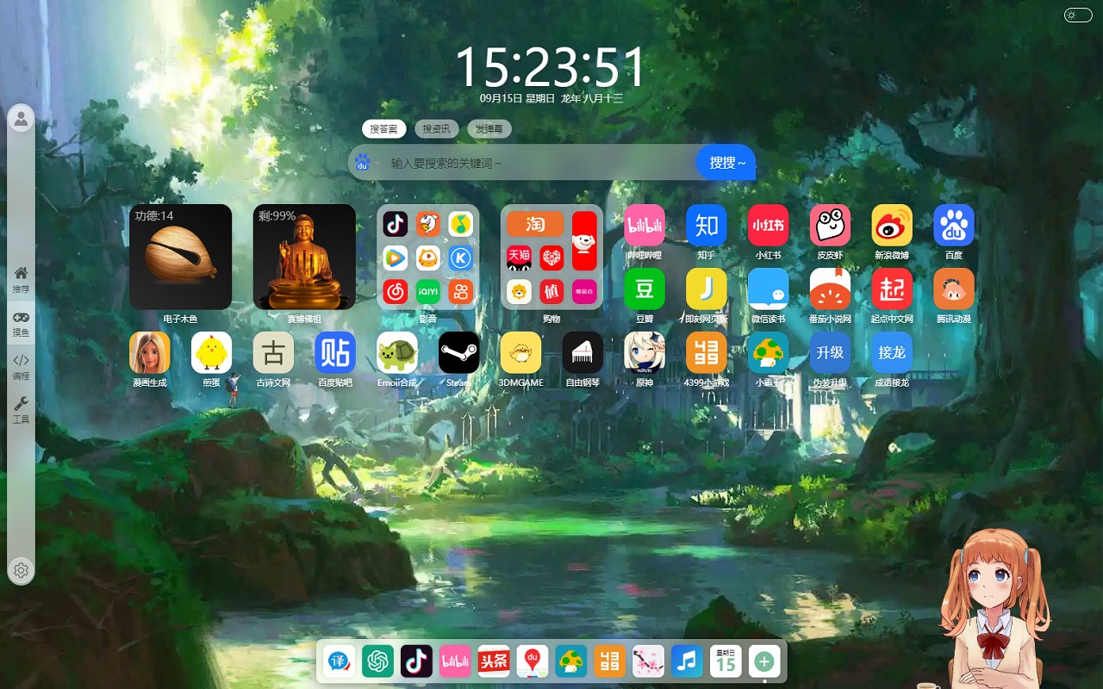The image size is (1103, 689).
Task: Switch to the 发弹幕 tab
Action: click(x=489, y=129)
